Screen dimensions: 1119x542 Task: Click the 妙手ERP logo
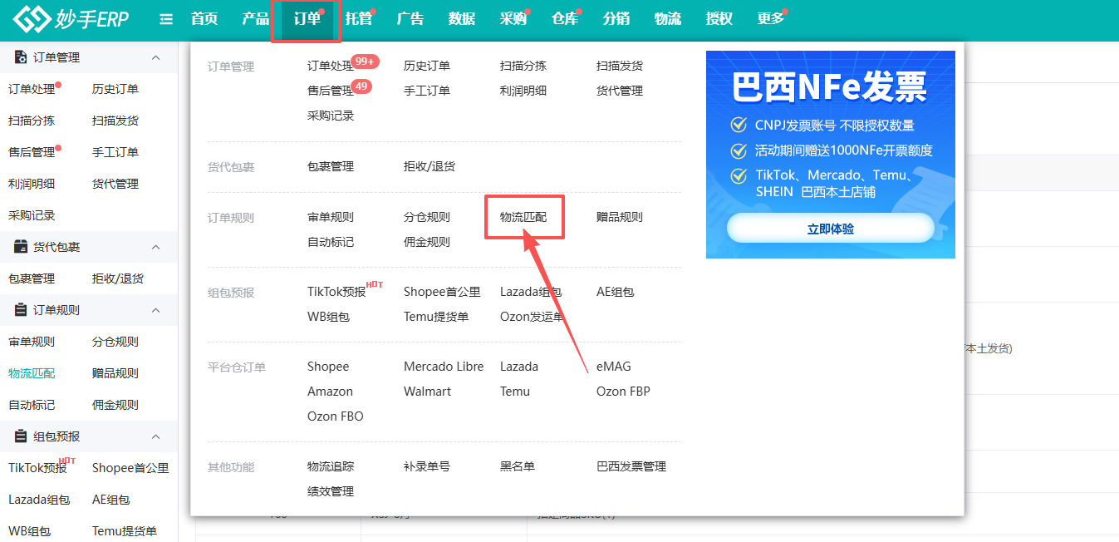coord(71,18)
